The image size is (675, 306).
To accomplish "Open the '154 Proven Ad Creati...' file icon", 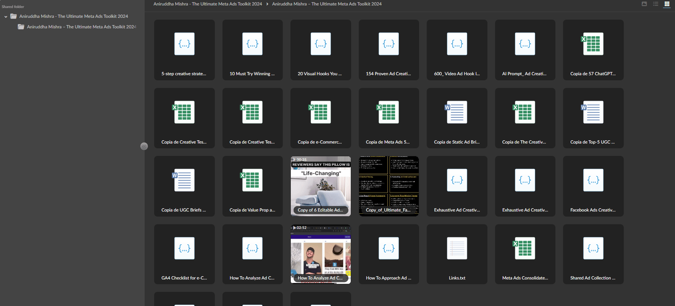I will click(x=389, y=44).
